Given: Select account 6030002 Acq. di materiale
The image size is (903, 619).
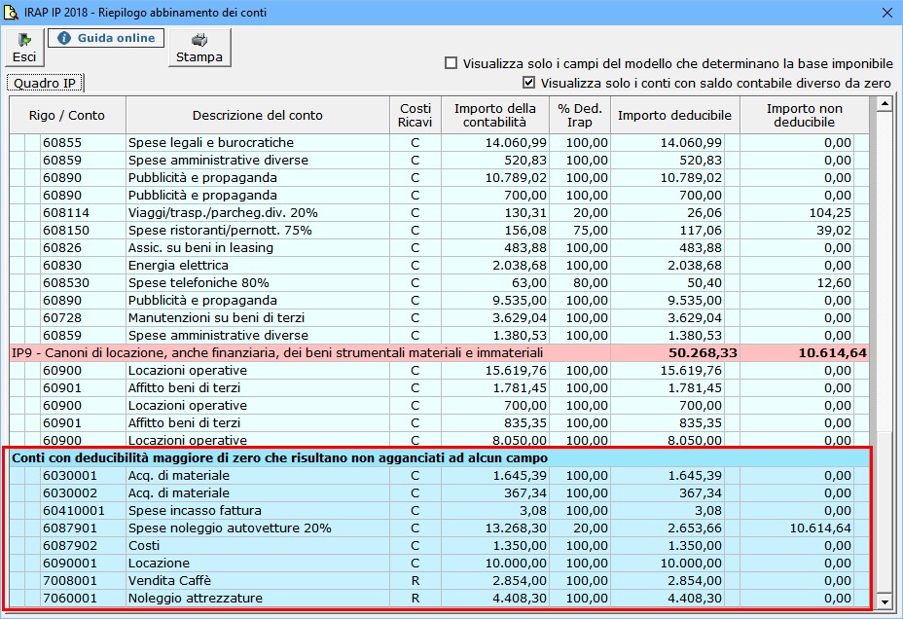Looking at the screenshot, I should pos(439,492).
